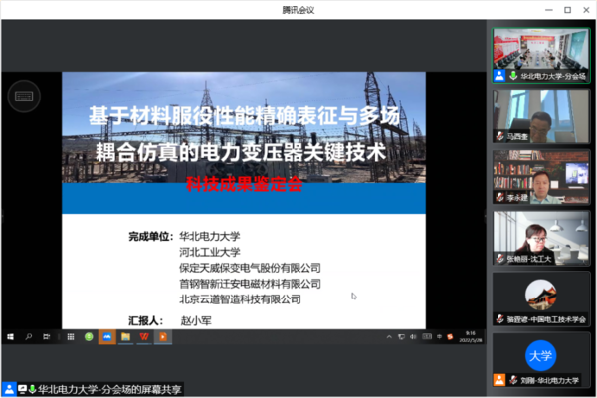The height and width of the screenshot is (398, 597).
Task: Click the Windows Start button in the shared taskbar
Action: pyautogui.click(x=8, y=336)
